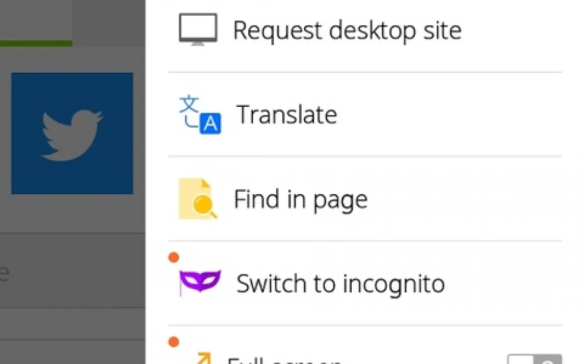Click empty space right of Translate label
The image size is (584, 364).
pyautogui.click(x=448, y=115)
